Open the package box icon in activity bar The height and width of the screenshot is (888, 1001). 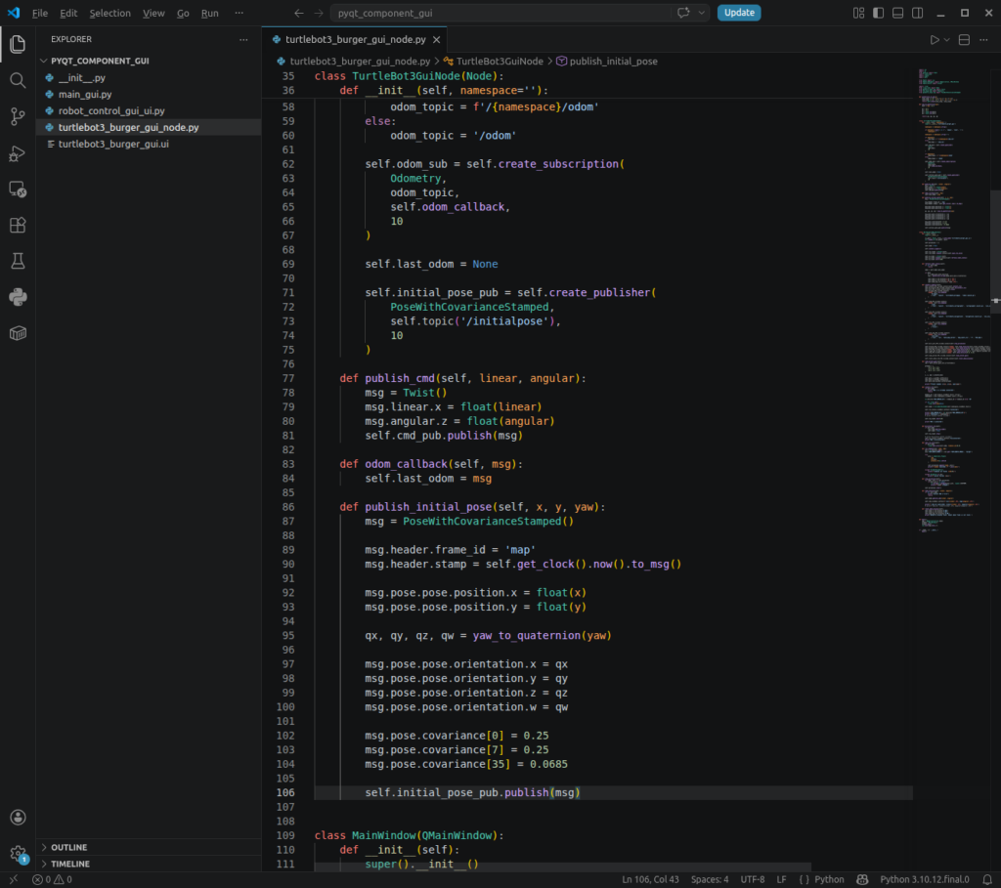point(18,333)
